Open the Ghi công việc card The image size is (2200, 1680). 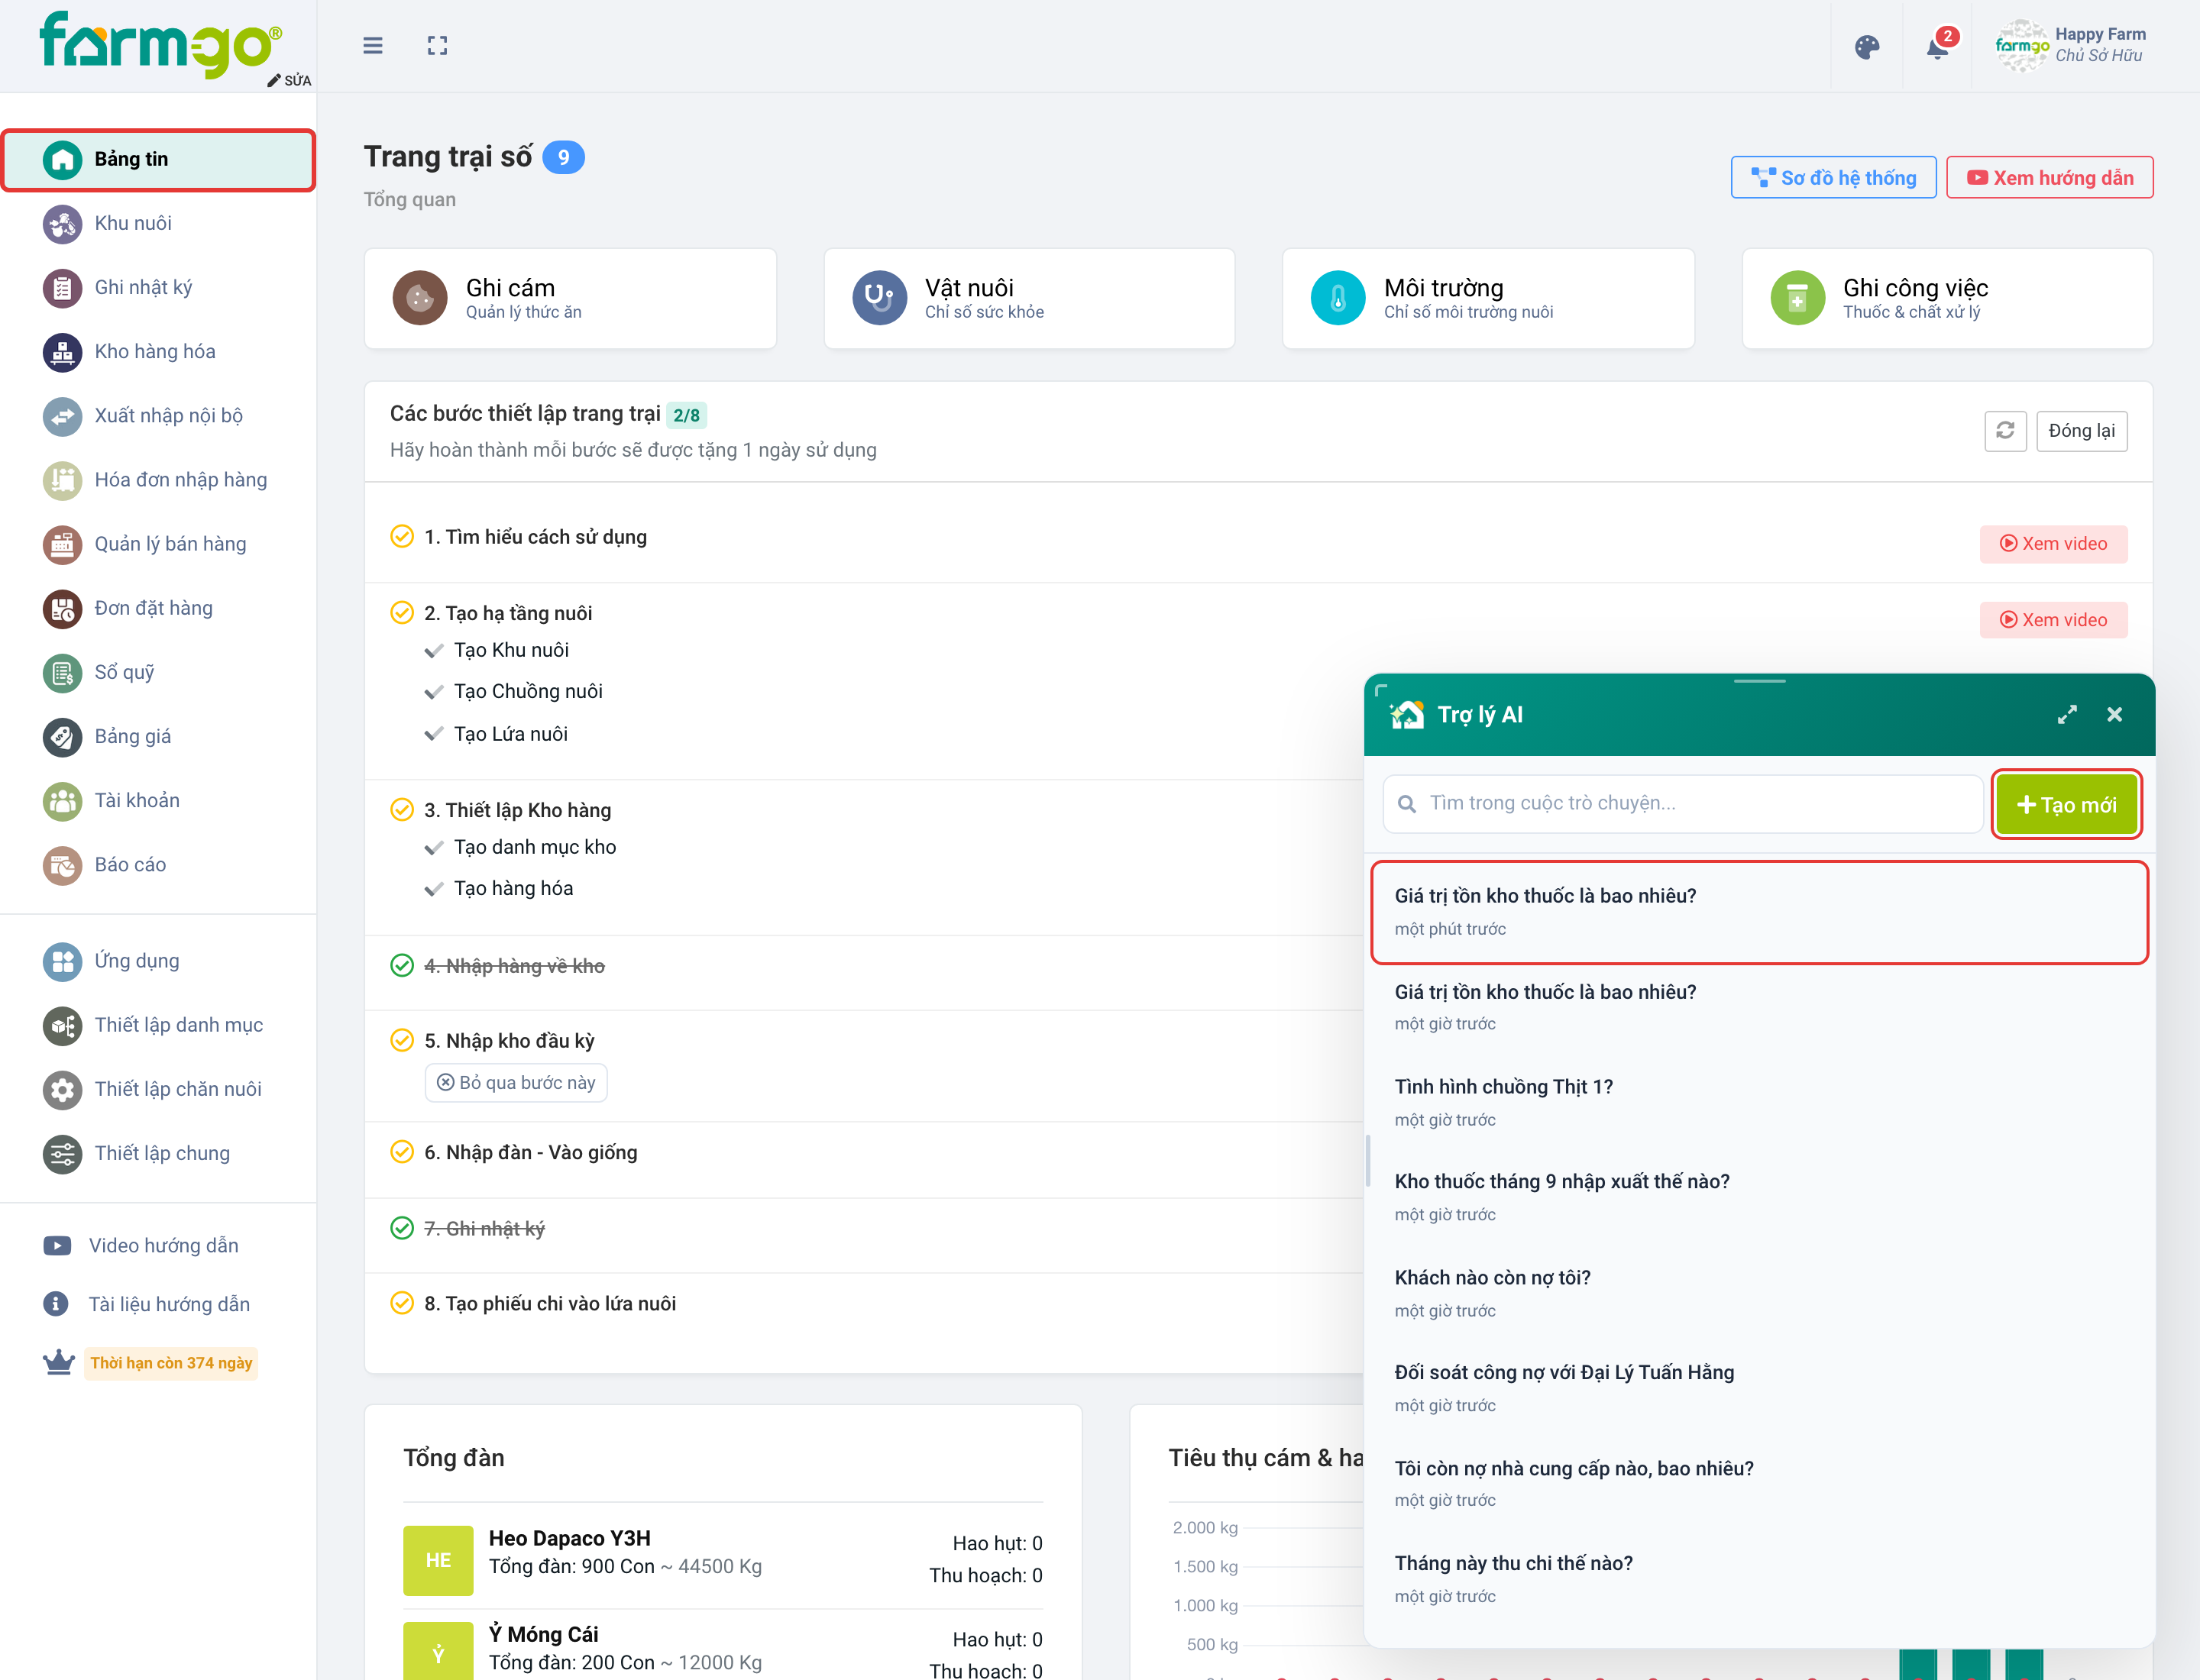click(x=1947, y=298)
